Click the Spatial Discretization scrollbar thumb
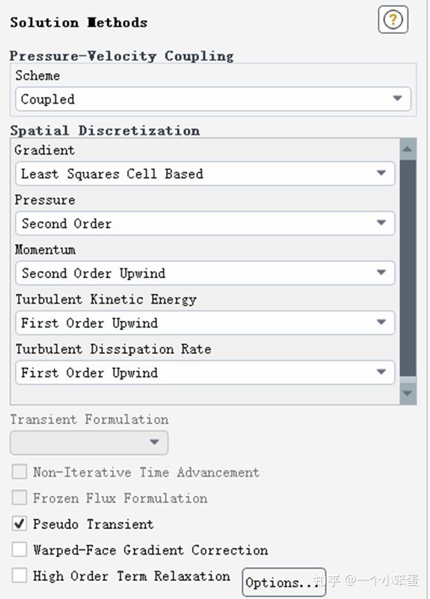430x599 pixels. coord(408,270)
